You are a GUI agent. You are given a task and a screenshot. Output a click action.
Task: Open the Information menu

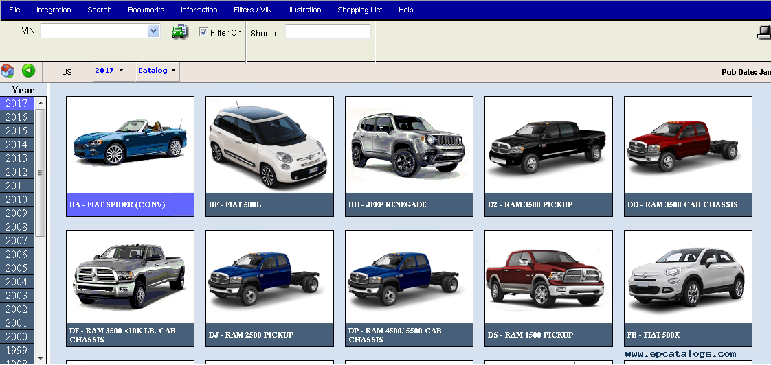(199, 10)
